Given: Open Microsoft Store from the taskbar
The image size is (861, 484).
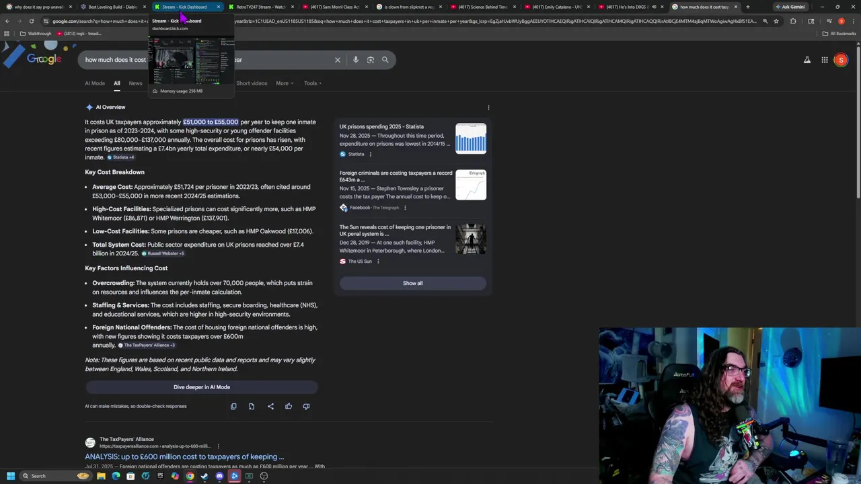Looking at the screenshot, I should point(130,476).
